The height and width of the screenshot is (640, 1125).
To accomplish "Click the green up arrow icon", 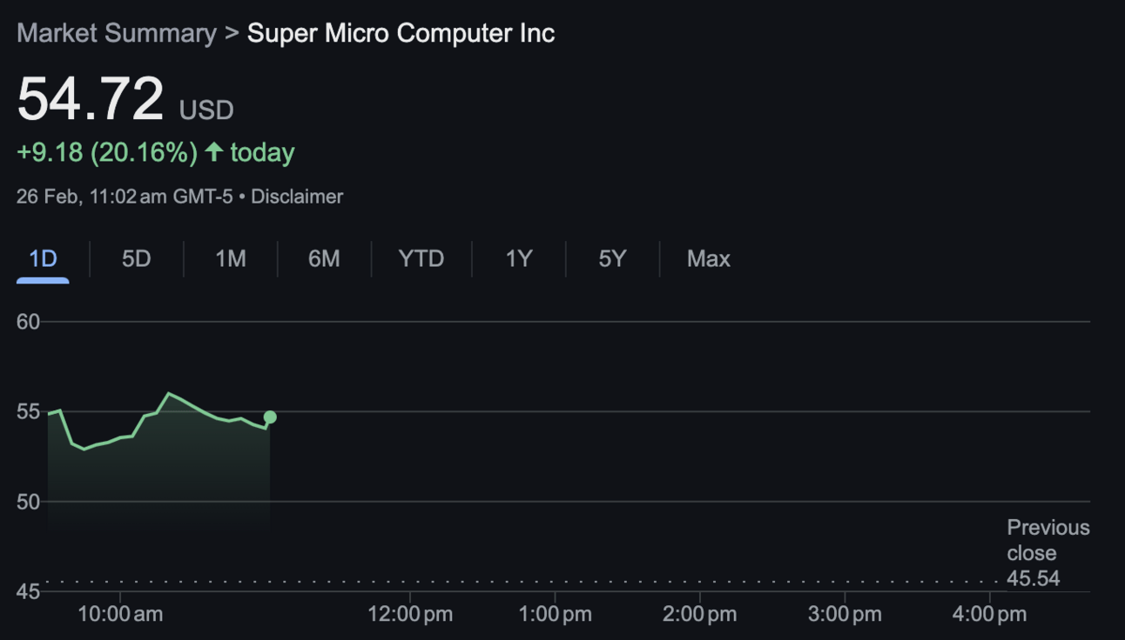I will tap(214, 152).
